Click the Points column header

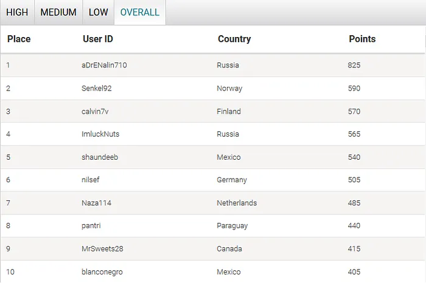[x=362, y=39]
